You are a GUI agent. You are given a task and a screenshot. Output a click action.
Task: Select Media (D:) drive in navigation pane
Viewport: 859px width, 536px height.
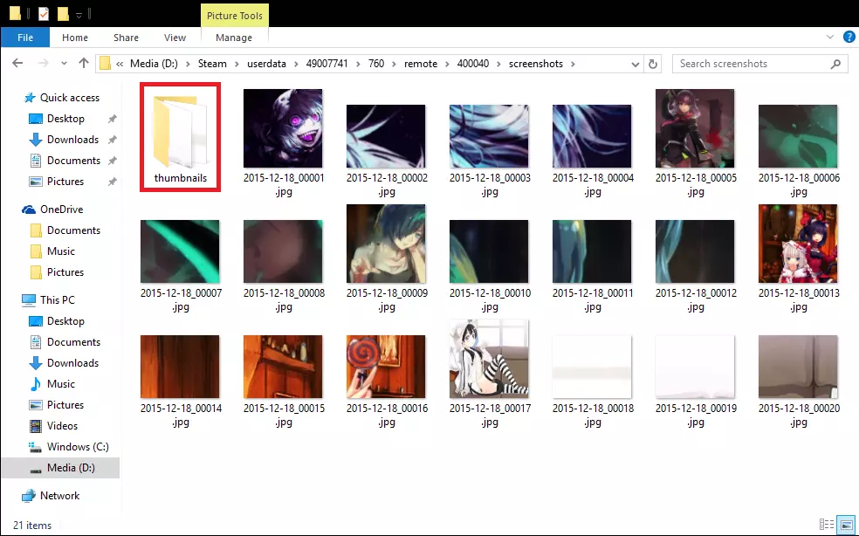[61, 468]
